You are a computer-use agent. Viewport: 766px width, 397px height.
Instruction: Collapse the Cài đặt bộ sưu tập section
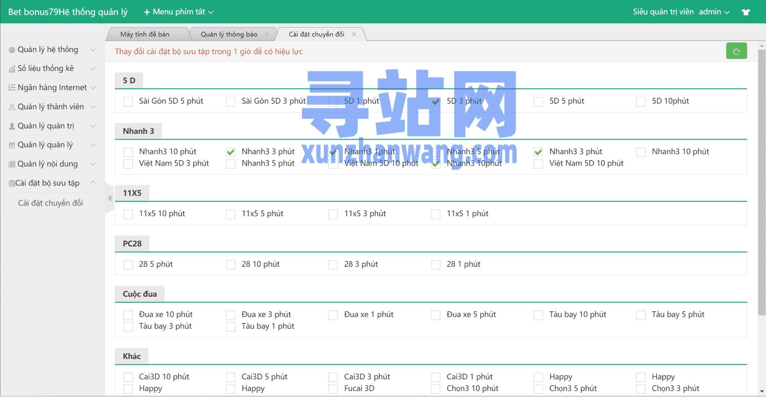point(93,183)
